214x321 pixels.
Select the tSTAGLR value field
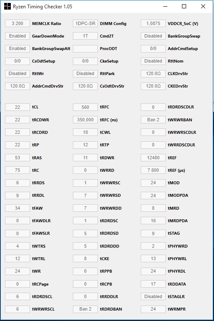tap(153, 296)
